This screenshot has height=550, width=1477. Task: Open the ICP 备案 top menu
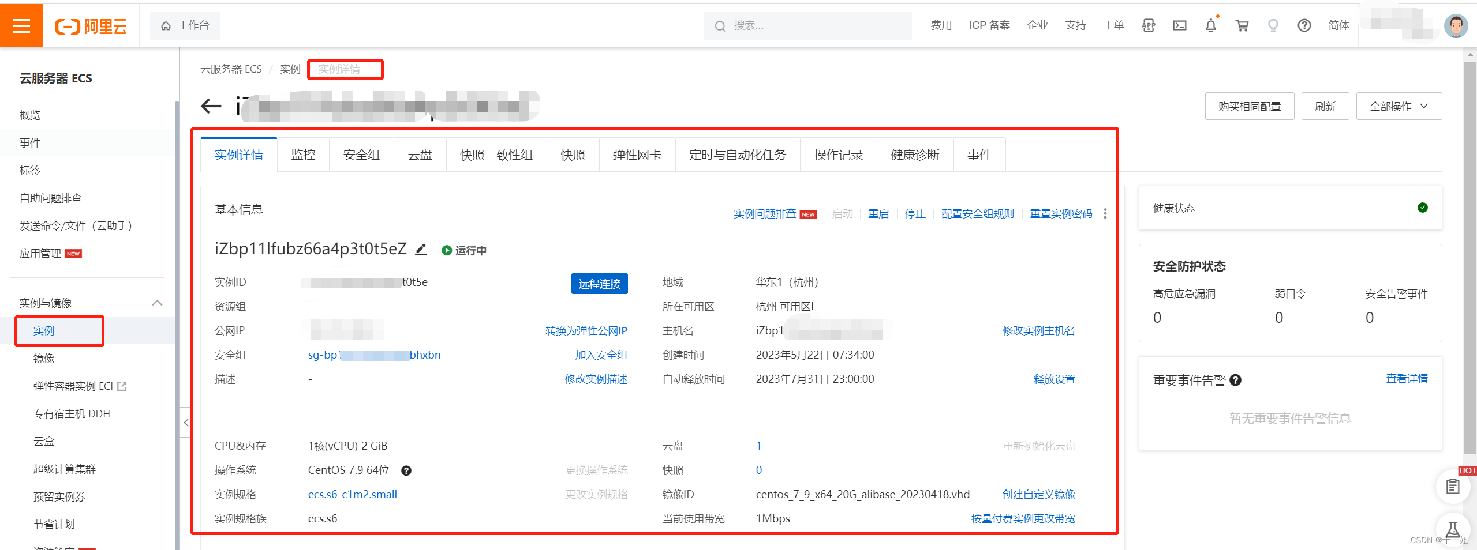(x=989, y=25)
